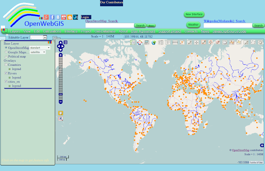Click the OpenStreetMap Search button
The height and width of the screenshot is (171, 265).
click(x=140, y=26)
